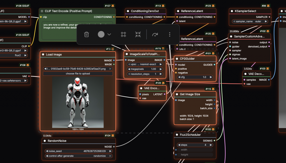Collapse the Load Image node via its dot

pyautogui.click(x=43, y=55)
